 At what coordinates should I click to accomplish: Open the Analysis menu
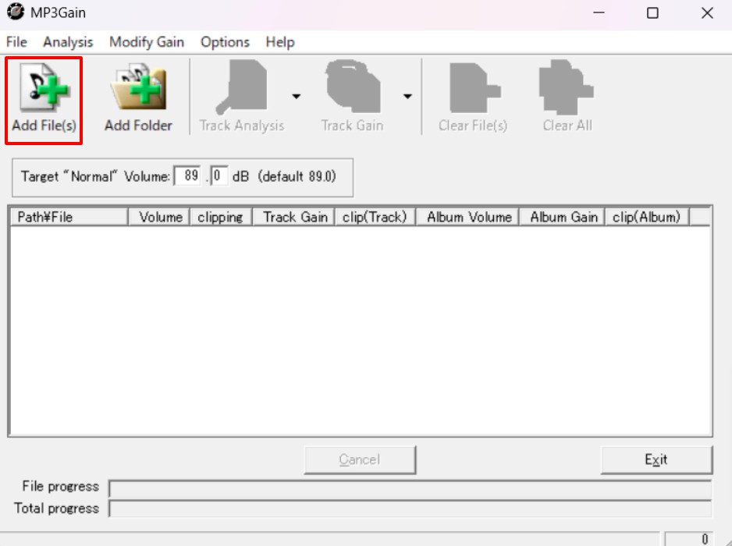68,42
